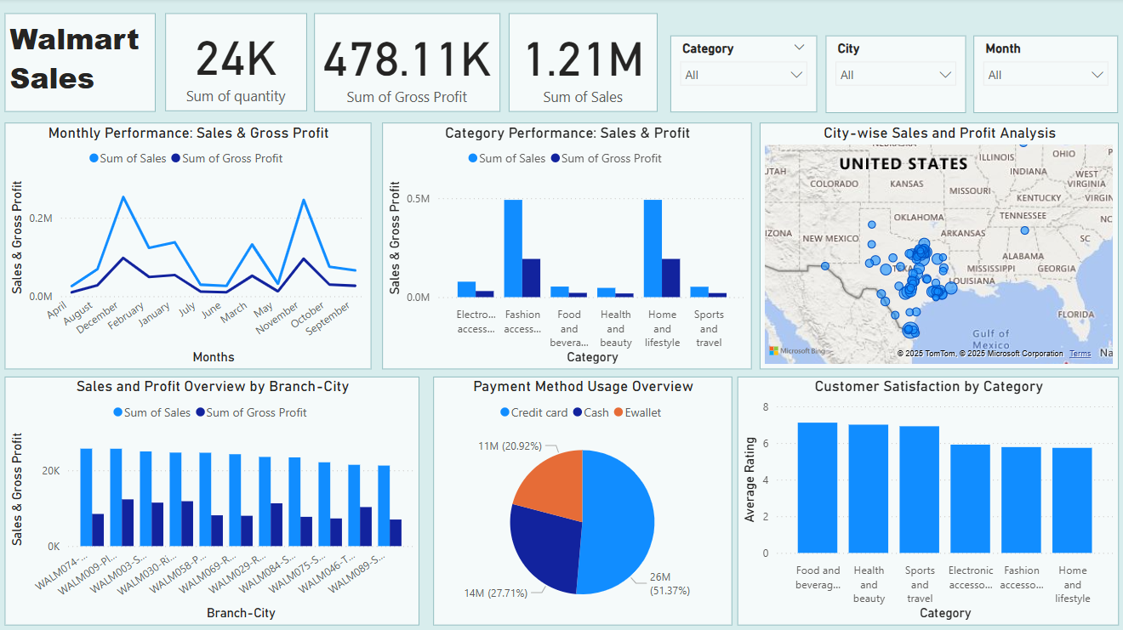Click the City-wise Sales and Profit Analysis title
1123x630 pixels.
click(x=939, y=133)
